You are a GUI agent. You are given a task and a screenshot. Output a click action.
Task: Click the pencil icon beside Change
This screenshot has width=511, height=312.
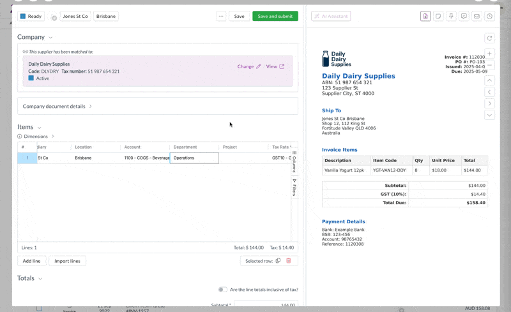click(x=259, y=66)
